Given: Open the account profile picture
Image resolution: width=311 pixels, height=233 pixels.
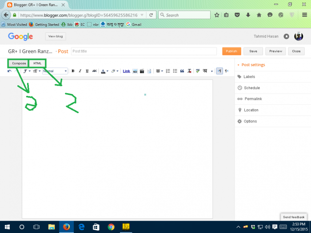Looking at the screenshot, I should point(299,36).
